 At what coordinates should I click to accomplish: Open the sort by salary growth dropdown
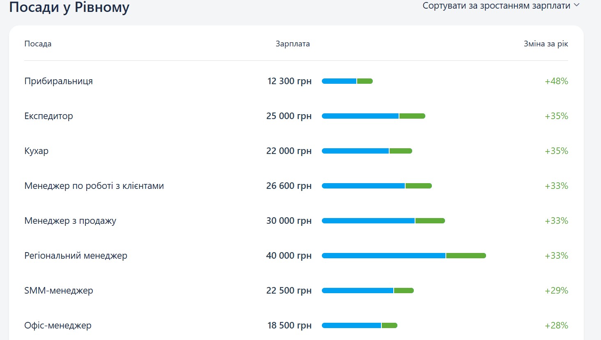496,6
